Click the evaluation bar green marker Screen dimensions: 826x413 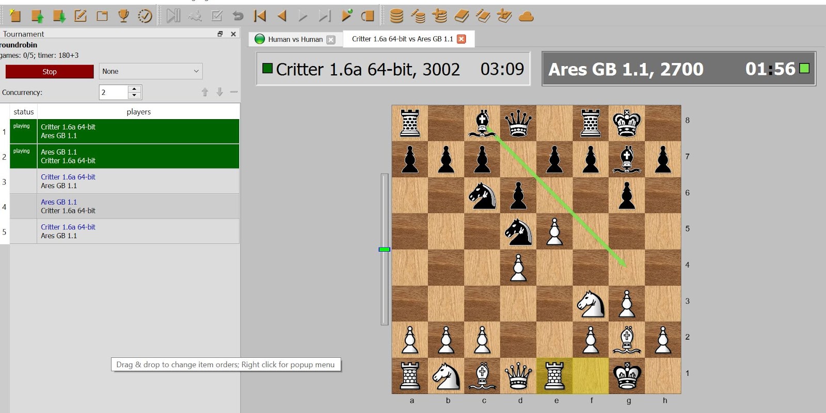pos(384,250)
